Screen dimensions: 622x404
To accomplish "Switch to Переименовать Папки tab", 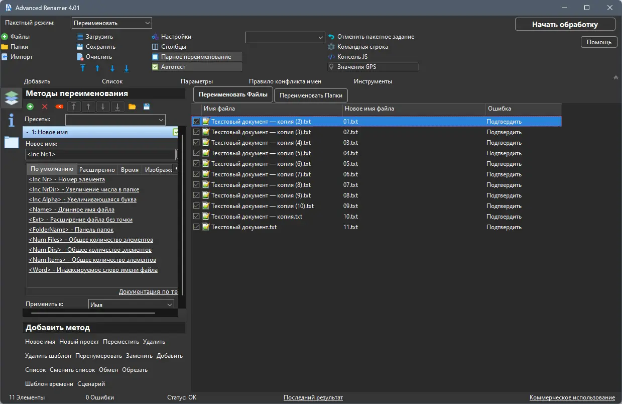I will [x=311, y=95].
